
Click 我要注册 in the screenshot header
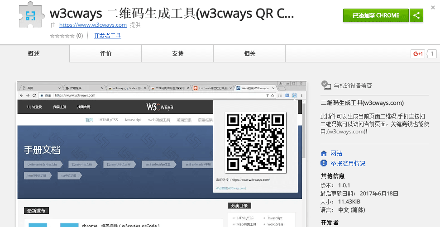(59, 107)
